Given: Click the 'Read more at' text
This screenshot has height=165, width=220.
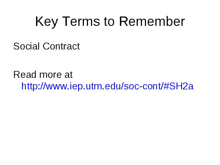Looking at the screenshot, I should [x=43, y=74].
